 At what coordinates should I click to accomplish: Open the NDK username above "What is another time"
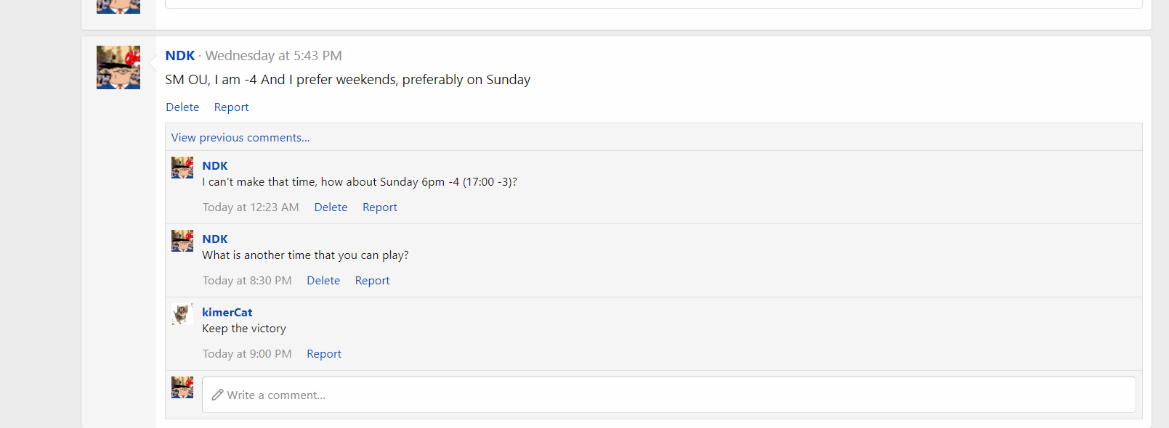pyautogui.click(x=215, y=239)
